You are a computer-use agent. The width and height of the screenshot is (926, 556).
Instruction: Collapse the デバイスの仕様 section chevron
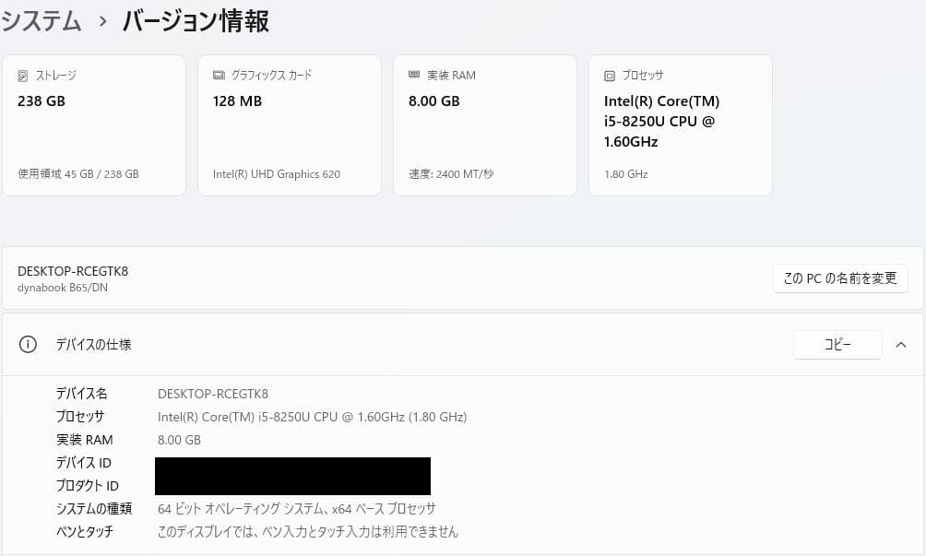901,344
